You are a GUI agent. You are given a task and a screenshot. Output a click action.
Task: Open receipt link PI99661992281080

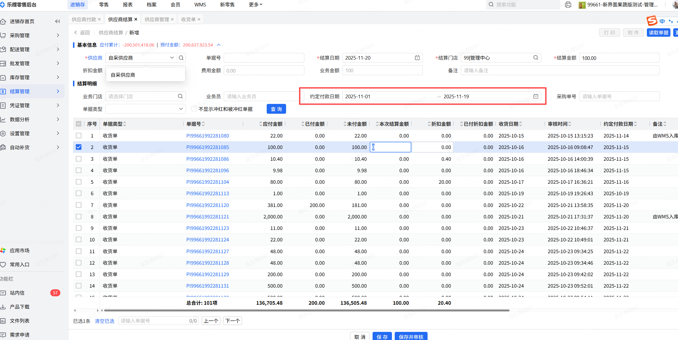point(207,136)
